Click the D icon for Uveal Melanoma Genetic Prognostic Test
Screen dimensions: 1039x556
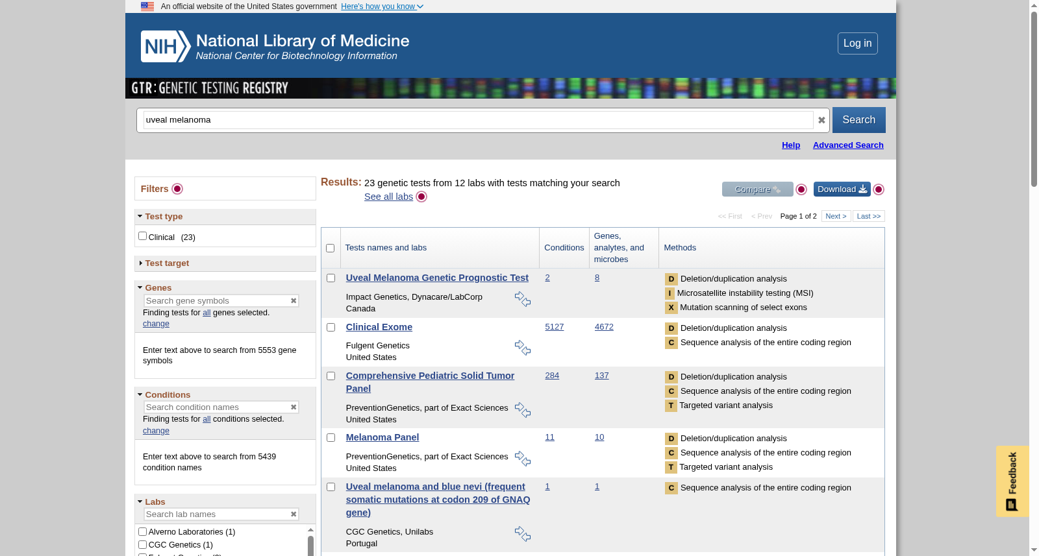point(671,280)
